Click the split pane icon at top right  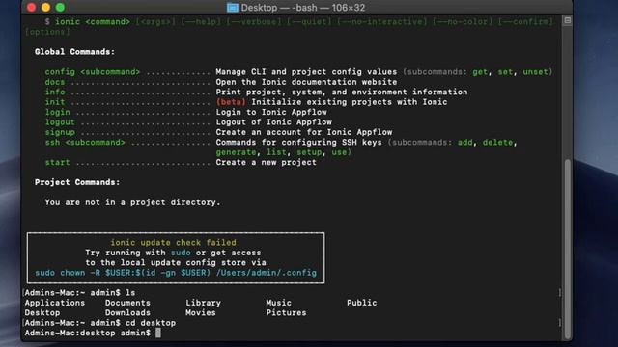click(567, 20)
